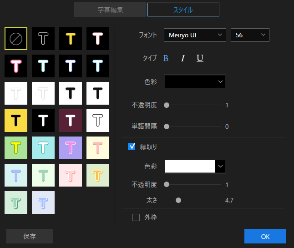294x248 pixels.
Task: Expand the black text 色彩 dropdown
Action: tap(195, 82)
